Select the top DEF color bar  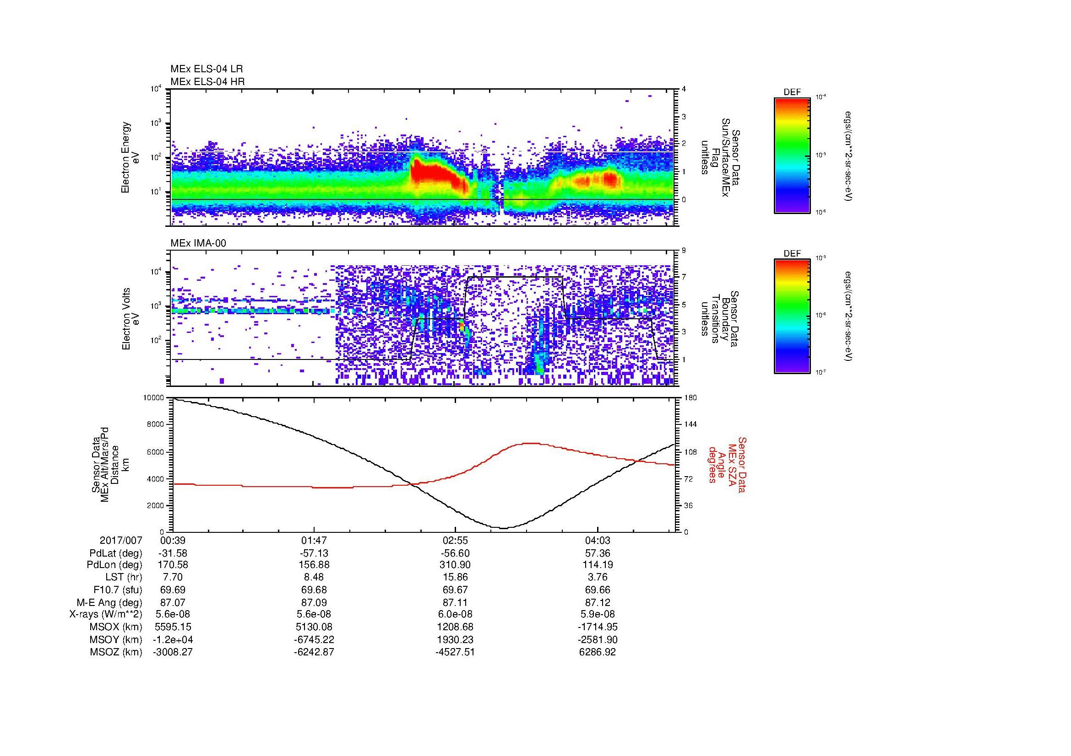792,155
